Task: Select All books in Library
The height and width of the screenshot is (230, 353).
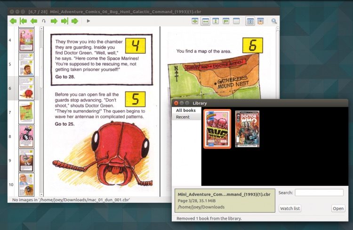Action: tap(186, 110)
